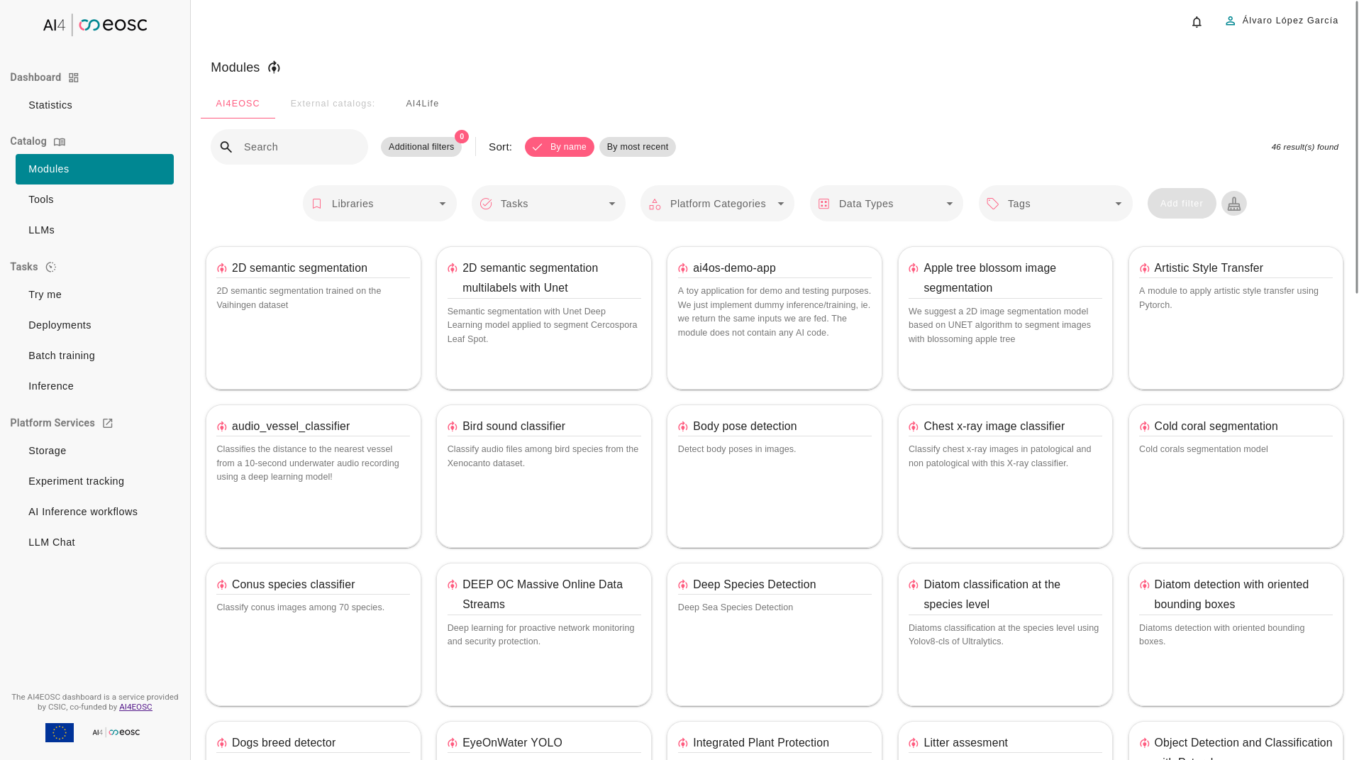
Task: Expand the Data Types dropdown
Action: (887, 204)
